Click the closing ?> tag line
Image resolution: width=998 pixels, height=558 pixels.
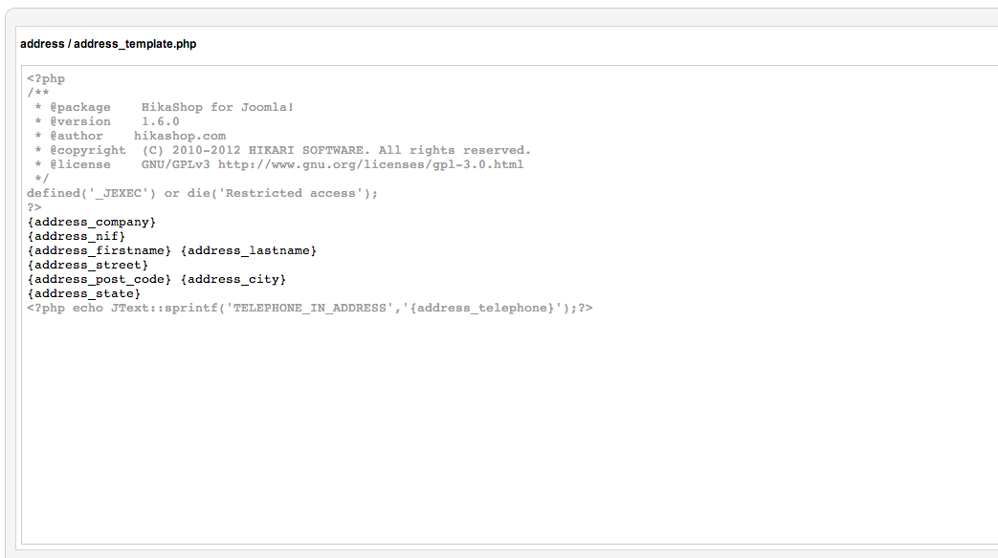coord(34,208)
